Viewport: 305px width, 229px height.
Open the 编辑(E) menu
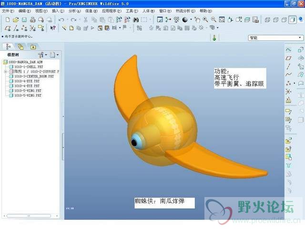24,11
